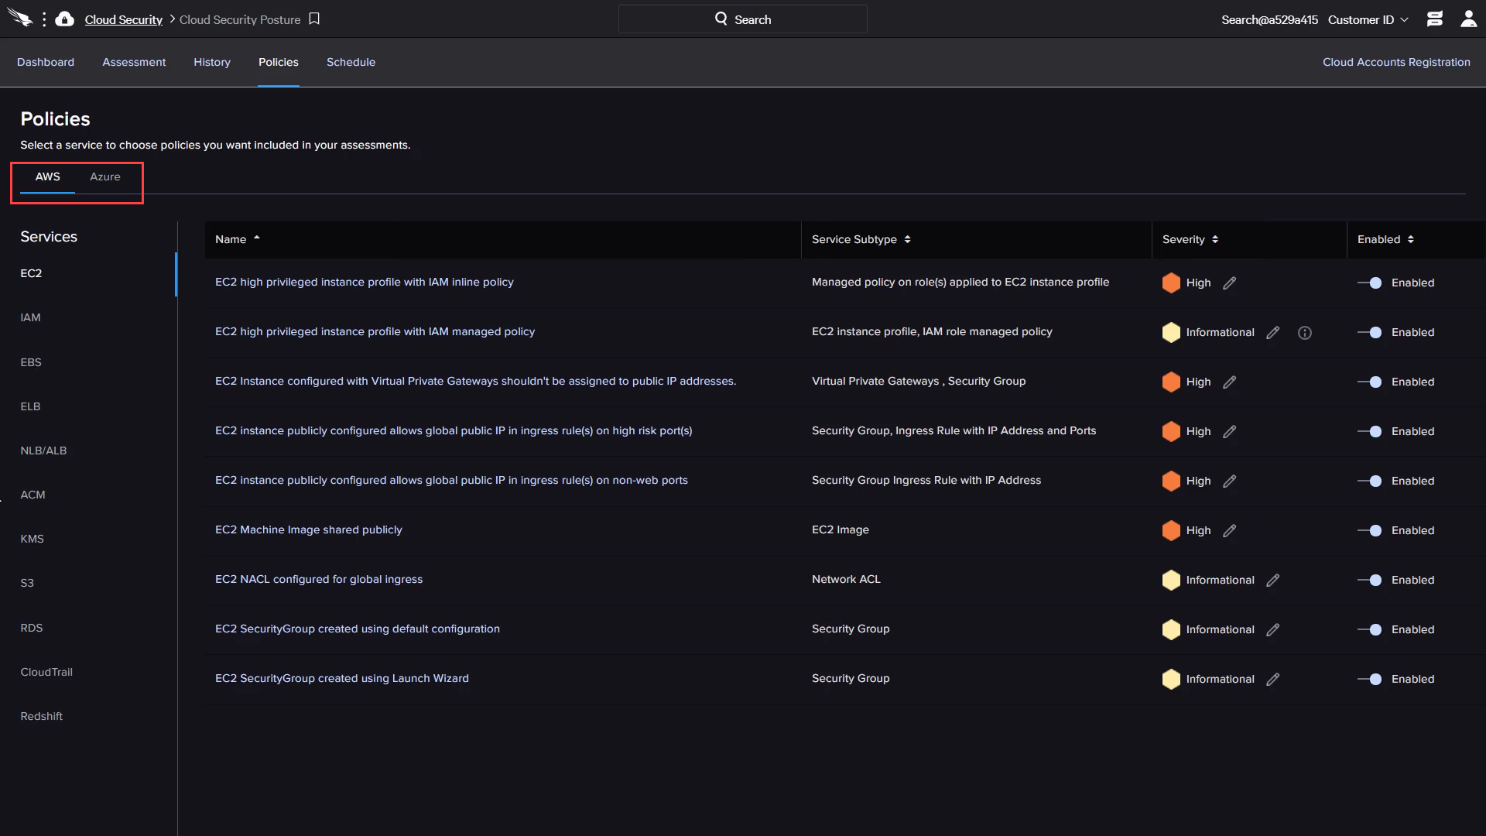Open EC2 high privileged IAM inline policy
The width and height of the screenshot is (1486, 836).
click(365, 282)
